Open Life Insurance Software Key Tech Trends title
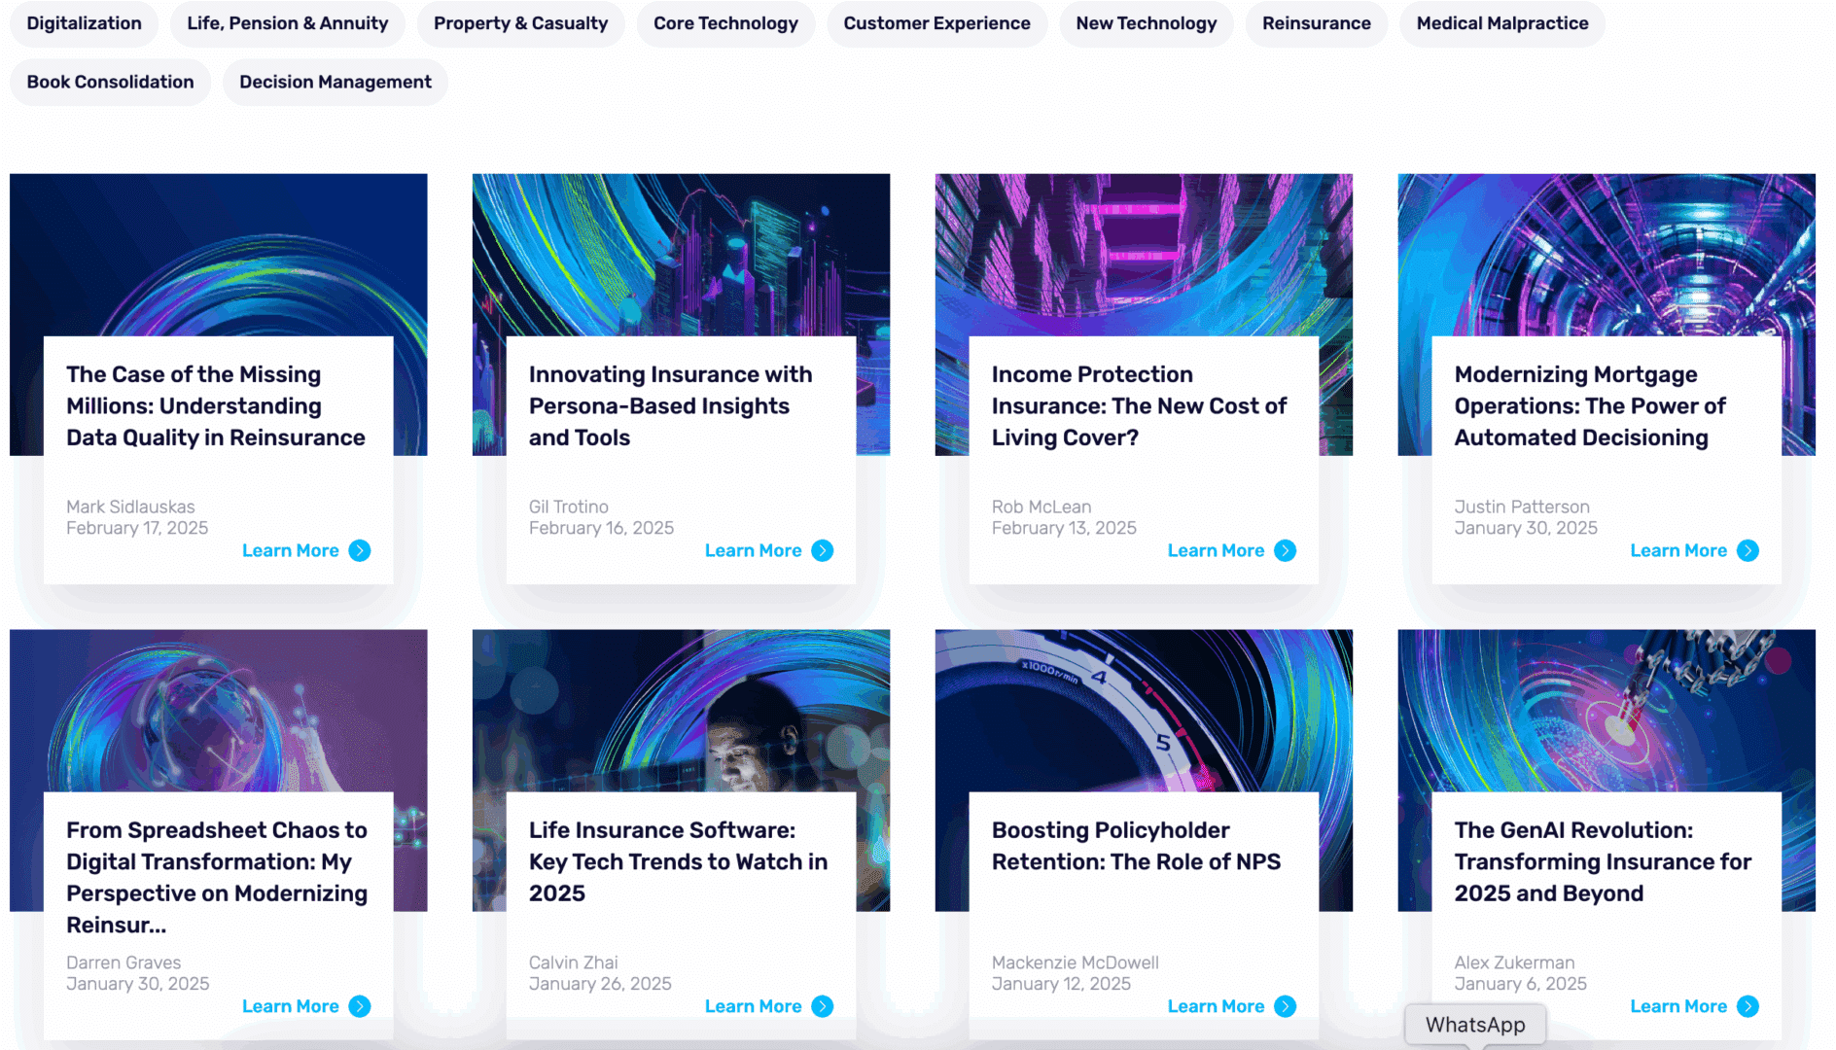This screenshot has height=1050, width=1836. click(678, 861)
